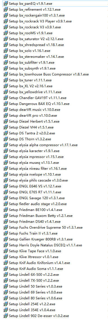Image resolution: width=108 pixels, height=319 pixels.
Task: Click "Setup Knif Audio Knifonium v1.4.1.exe"
Action: click(x=39, y=263)
